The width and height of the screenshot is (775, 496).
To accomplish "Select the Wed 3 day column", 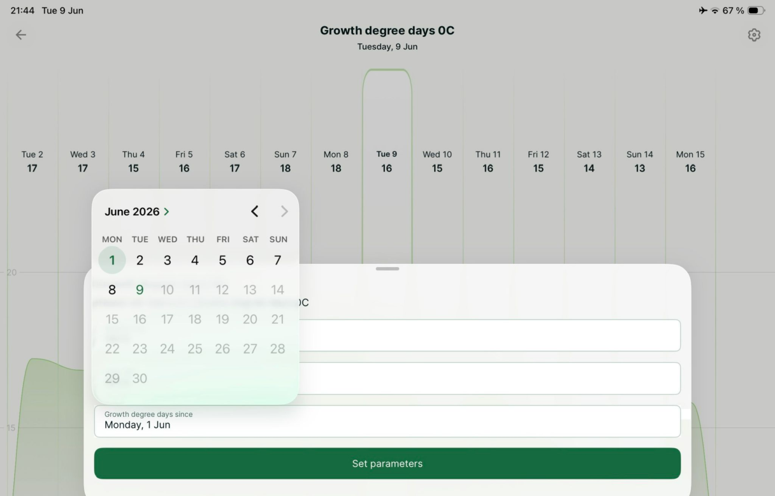I will (83, 162).
